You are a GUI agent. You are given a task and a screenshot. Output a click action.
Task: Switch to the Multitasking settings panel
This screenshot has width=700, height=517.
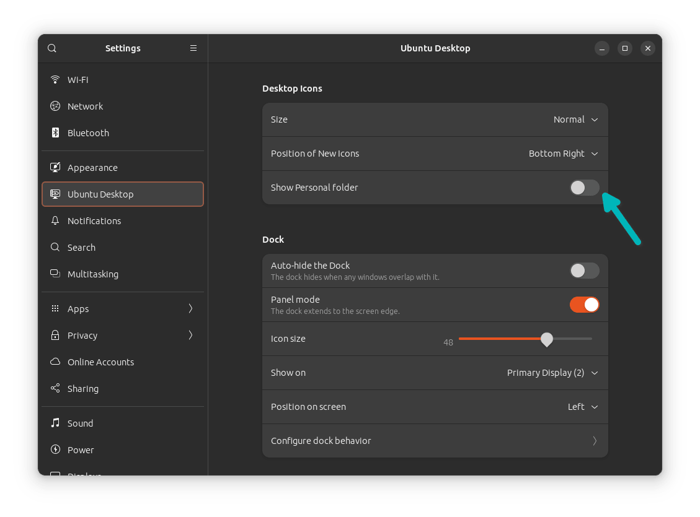(x=93, y=274)
